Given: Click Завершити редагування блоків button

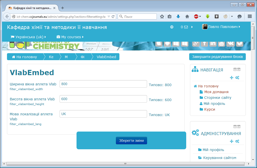Looking at the screenshot, I should click(x=218, y=57).
